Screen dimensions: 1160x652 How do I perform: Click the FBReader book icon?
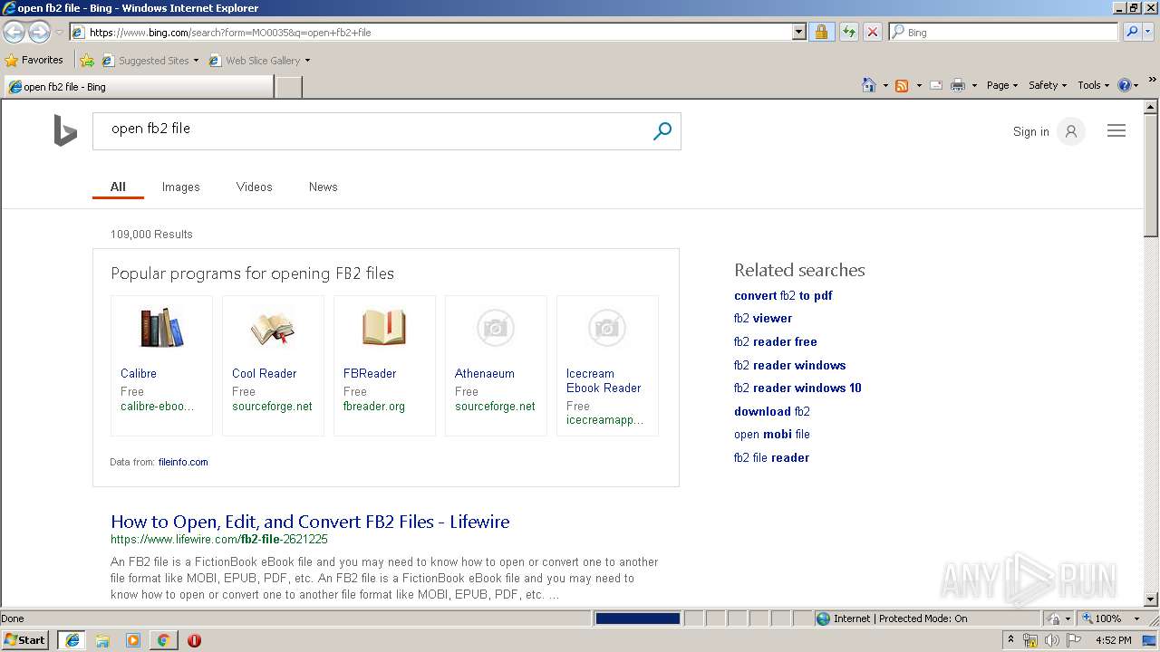(384, 328)
